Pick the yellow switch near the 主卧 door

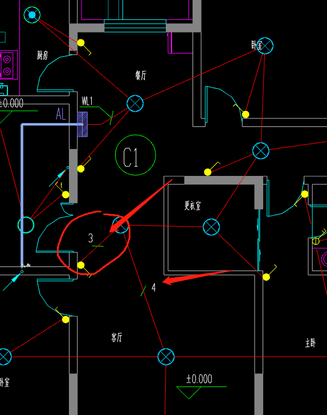[x=305, y=194]
